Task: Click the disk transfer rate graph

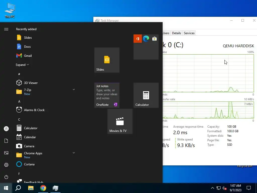Action: point(208,110)
